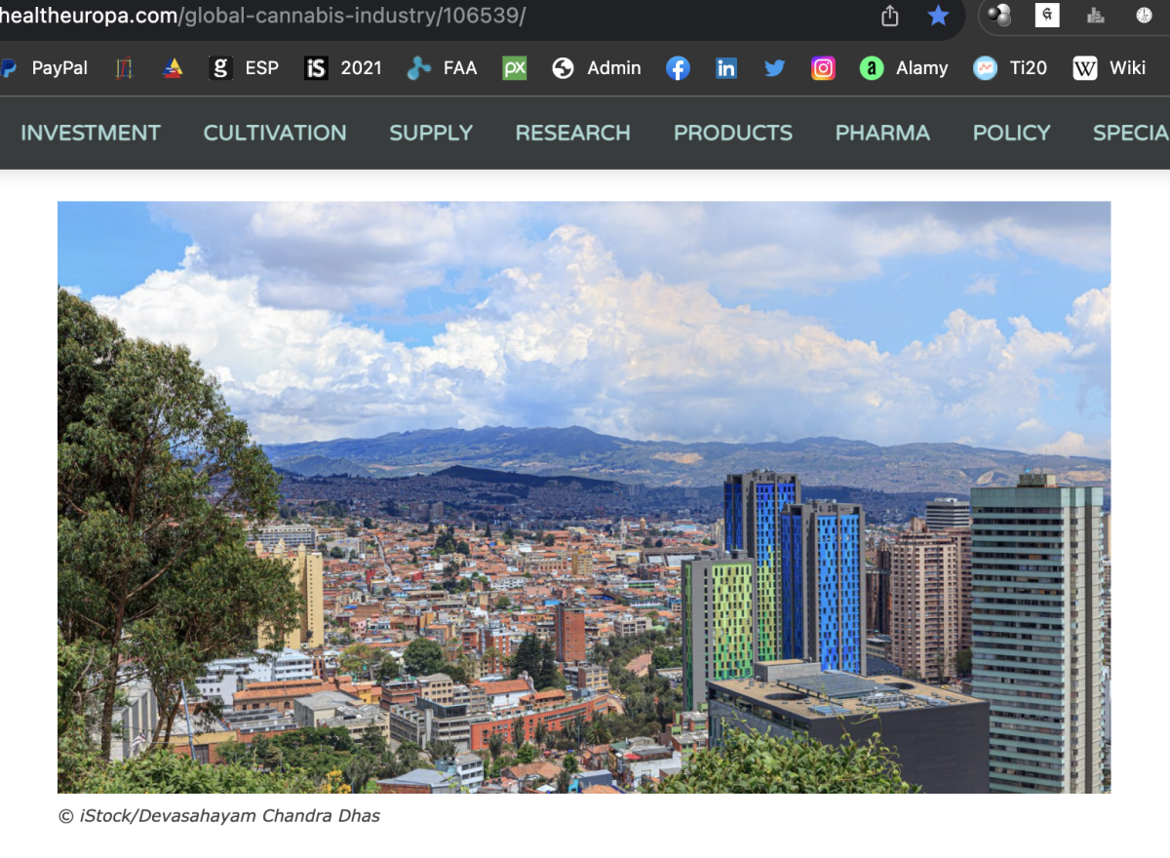
Task: Open the Instagram bookmark icon
Action: pyautogui.click(x=824, y=68)
